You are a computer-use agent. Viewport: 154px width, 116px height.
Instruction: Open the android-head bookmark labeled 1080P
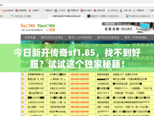(60, 11)
